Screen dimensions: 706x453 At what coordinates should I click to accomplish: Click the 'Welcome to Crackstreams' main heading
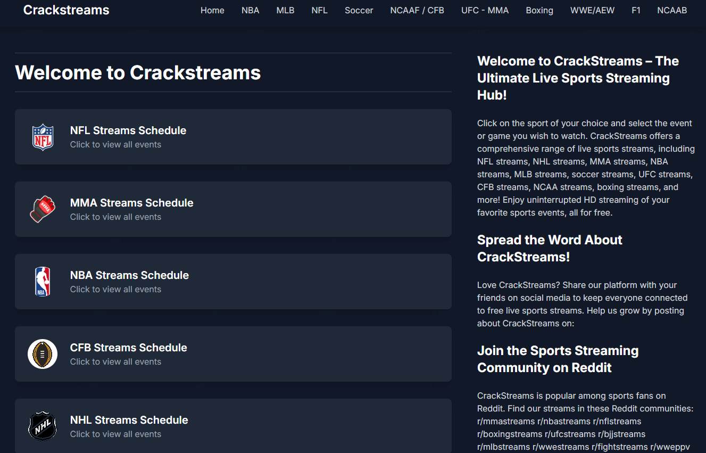pyautogui.click(x=138, y=72)
